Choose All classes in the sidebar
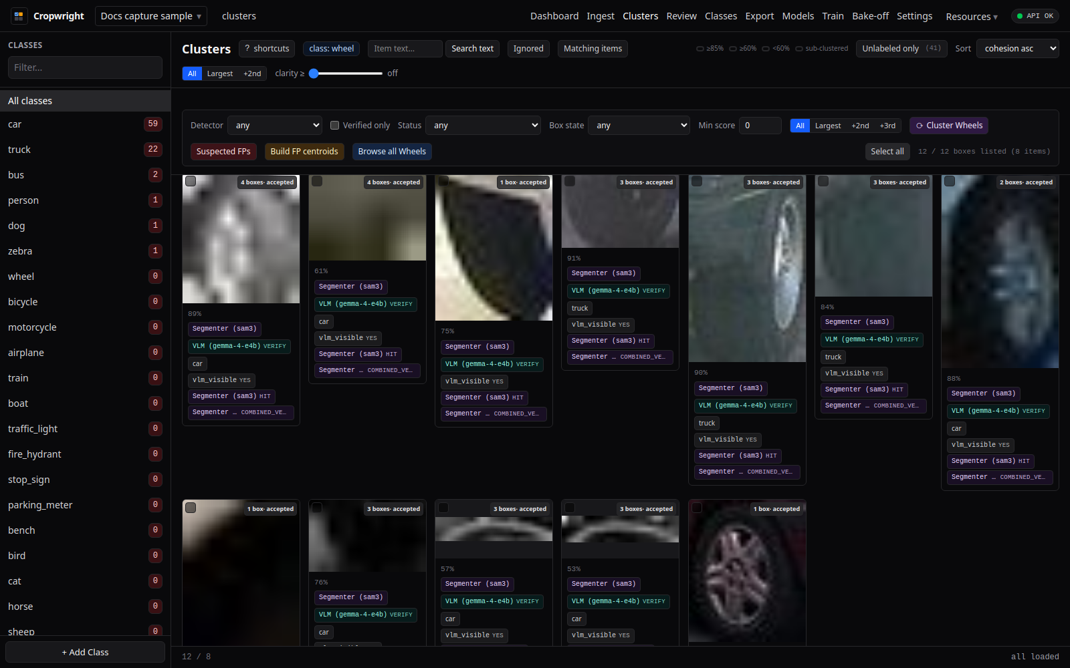The image size is (1070, 668). click(85, 101)
